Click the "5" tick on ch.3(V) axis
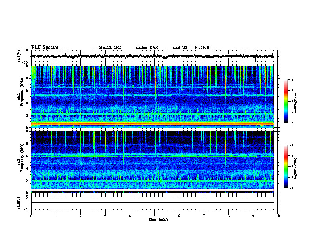Screen dimensions: 313x242 point(27,197)
